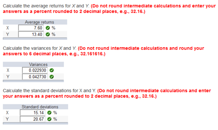The height and width of the screenshot is (130, 218).
Task: Select the X standard deviation field 15.14
Action: (x=32, y=113)
